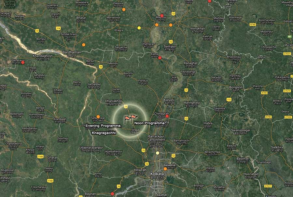
Task: Click the Barrackpur Cantonment label
Action: tap(156, 138)
